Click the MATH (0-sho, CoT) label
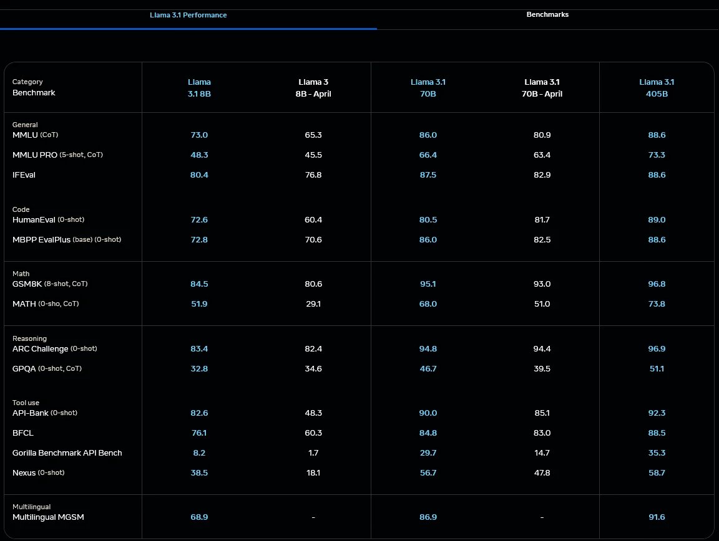 pyautogui.click(x=46, y=304)
